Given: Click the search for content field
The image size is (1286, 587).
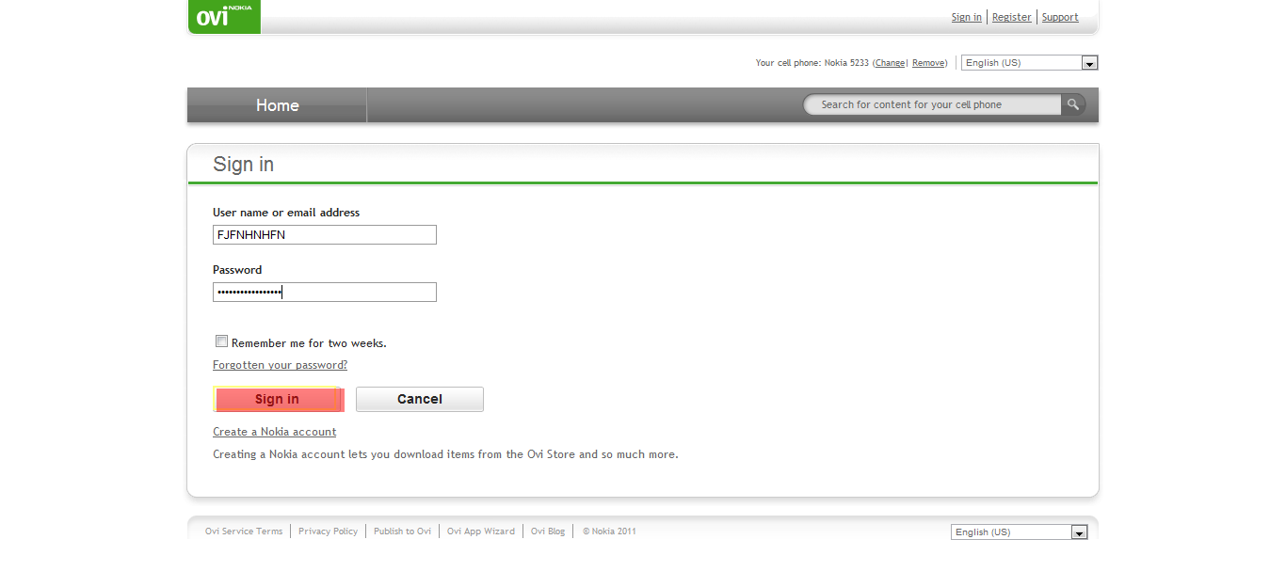Looking at the screenshot, I should [932, 104].
